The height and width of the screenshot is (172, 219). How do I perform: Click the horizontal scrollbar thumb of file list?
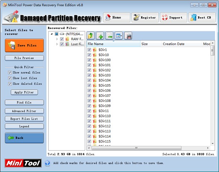136,148
